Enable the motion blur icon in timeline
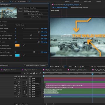Image resolution: width=105 pixels, height=105 pixels. point(37,73)
